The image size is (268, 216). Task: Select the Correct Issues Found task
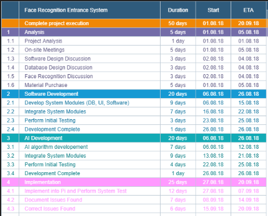[x=50, y=208]
